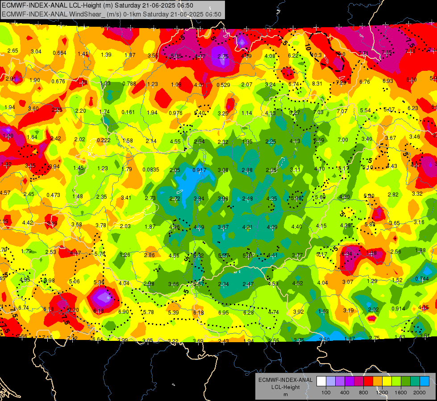Click the legend label 800
437x401 pixels.
pyautogui.click(x=363, y=393)
